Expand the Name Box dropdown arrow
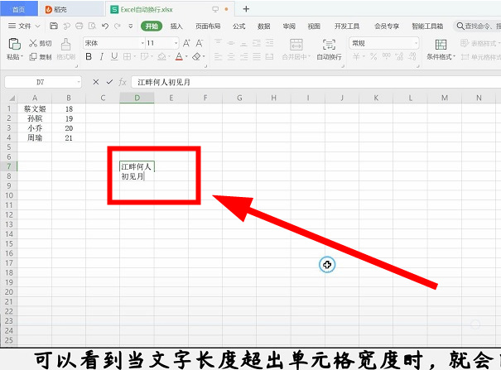 (x=79, y=82)
